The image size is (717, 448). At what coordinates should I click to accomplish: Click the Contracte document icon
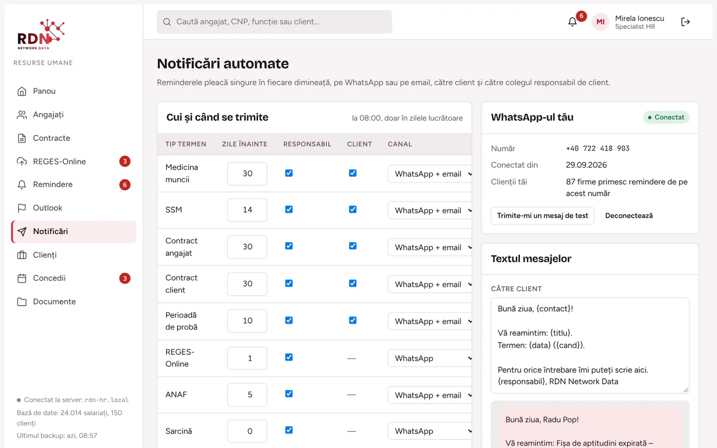click(22, 138)
